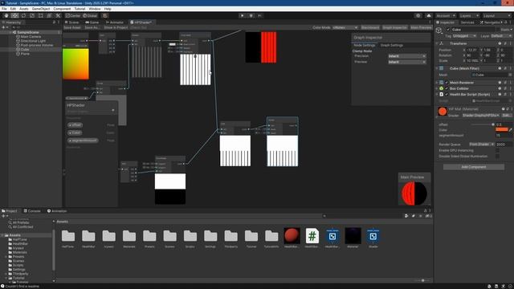
Task: Open the HealthBar C# script asset
Action: coord(312,236)
